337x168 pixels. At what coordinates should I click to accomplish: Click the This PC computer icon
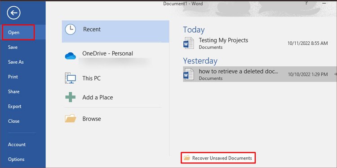[x=71, y=78]
